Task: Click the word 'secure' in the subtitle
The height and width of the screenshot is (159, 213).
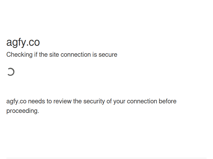Action: [108, 55]
